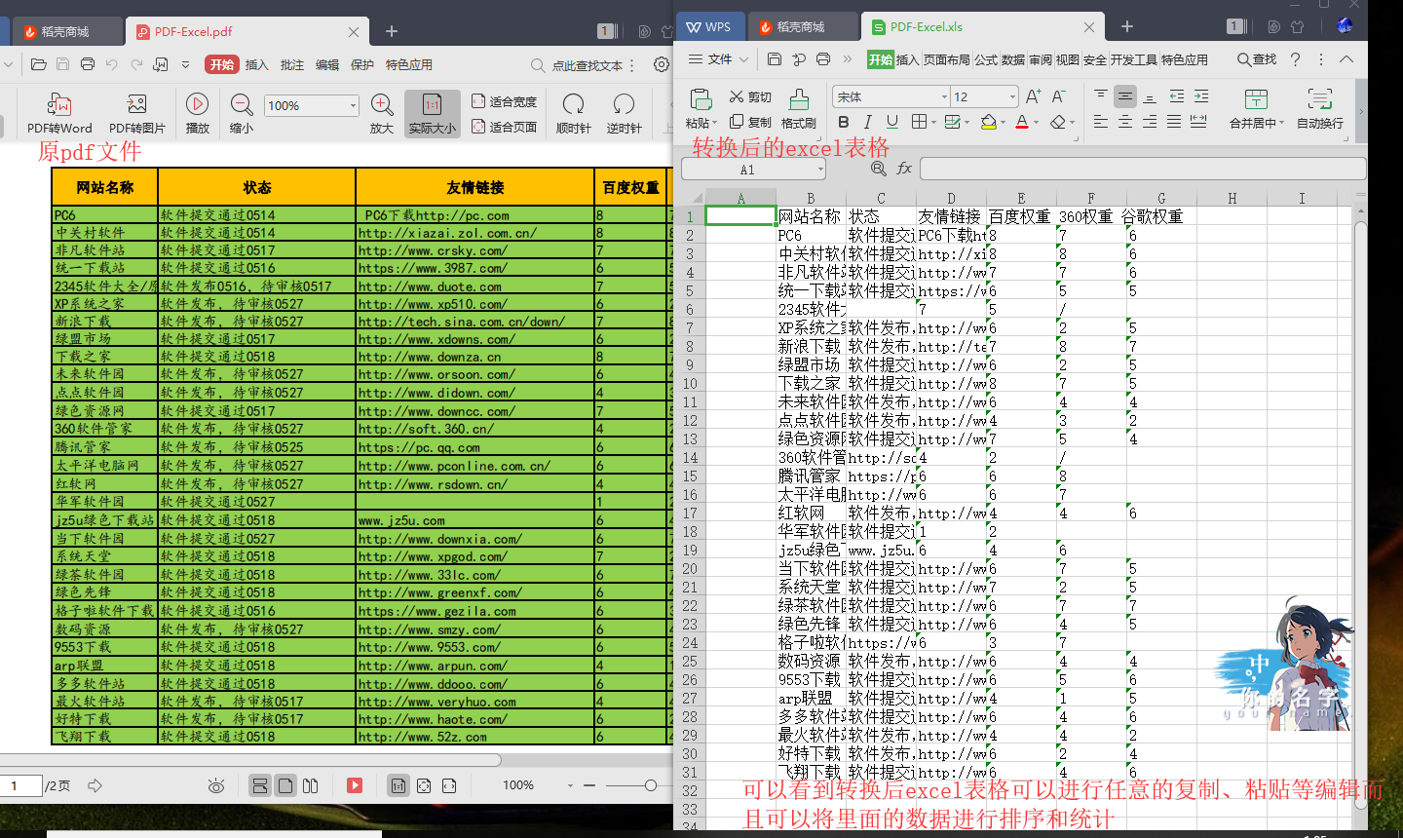Open the red font color picker
This screenshot has height=838, width=1403.
pyautogui.click(x=1022, y=122)
